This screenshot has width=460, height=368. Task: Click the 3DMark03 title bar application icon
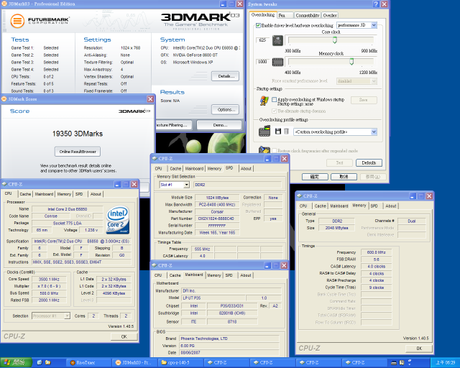click(4, 4)
